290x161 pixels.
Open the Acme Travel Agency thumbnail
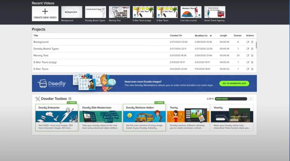(215, 12)
